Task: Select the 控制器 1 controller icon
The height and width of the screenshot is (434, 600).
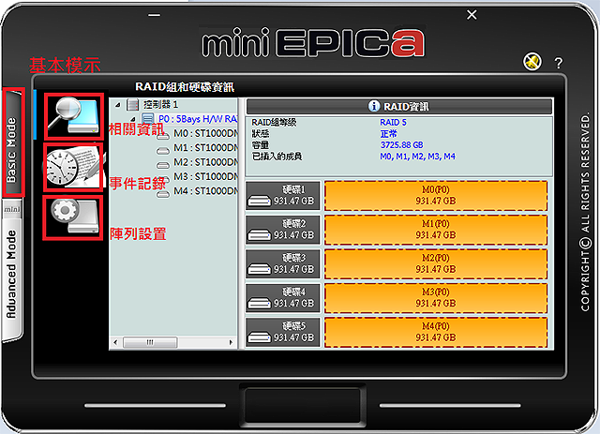Action: (x=132, y=104)
